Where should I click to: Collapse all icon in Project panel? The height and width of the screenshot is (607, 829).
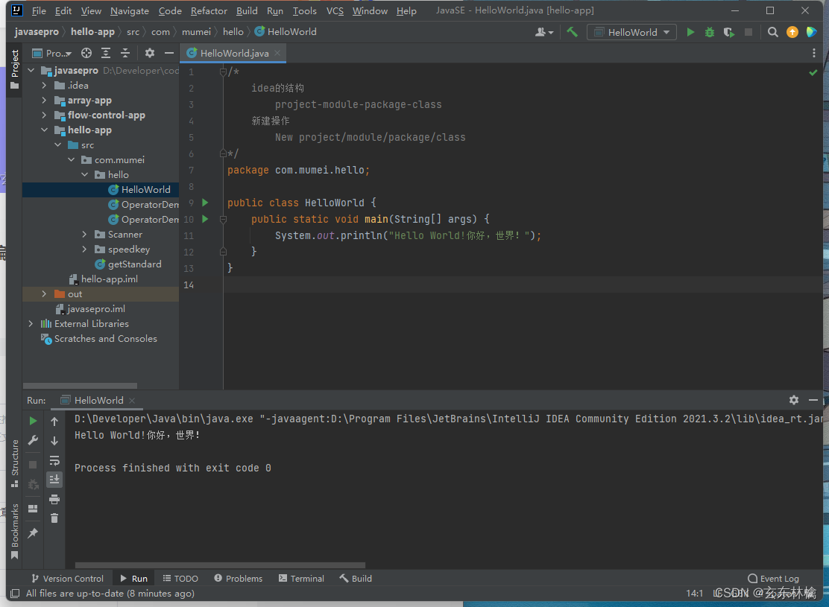click(x=125, y=53)
